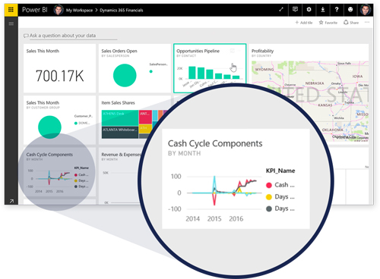Click the red Cash legend swatch in zoomed chart
This screenshot has height=279, width=380.
pyautogui.click(x=269, y=185)
